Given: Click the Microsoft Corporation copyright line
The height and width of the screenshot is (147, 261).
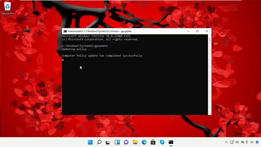Looking at the screenshot, I should [100, 39].
